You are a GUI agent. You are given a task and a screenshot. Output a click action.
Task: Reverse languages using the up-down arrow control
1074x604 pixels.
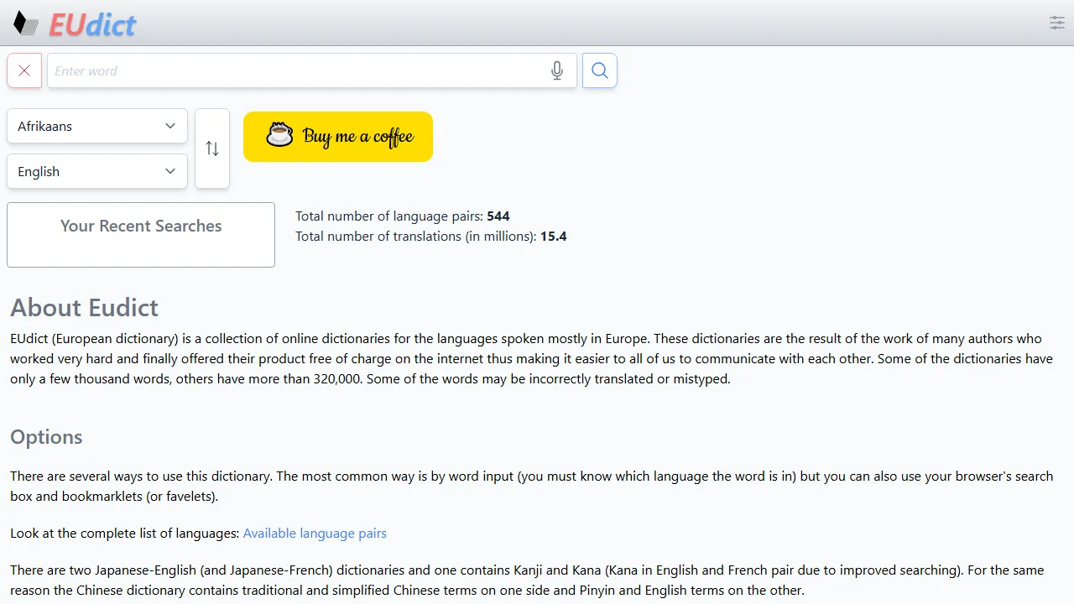(212, 148)
